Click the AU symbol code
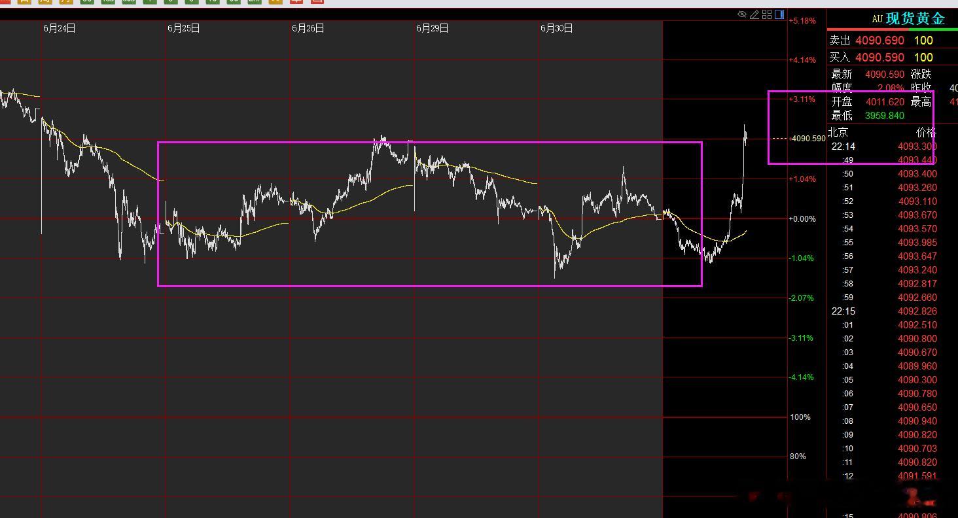958x518 pixels. pyautogui.click(x=878, y=20)
